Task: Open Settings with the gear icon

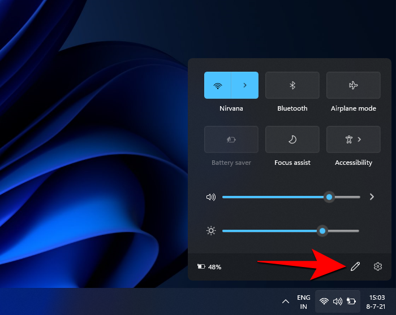Action: pos(377,266)
